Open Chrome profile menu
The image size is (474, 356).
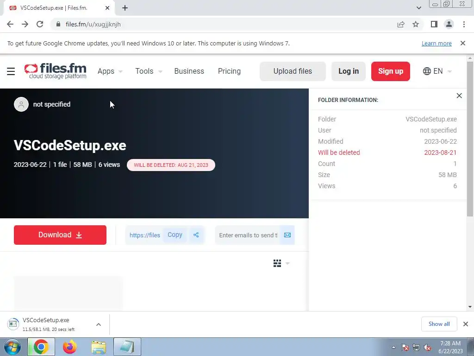pyautogui.click(x=449, y=24)
